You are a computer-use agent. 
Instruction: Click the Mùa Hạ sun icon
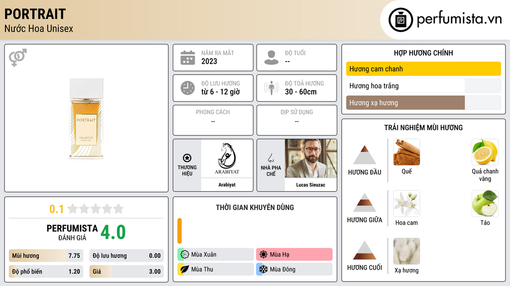point(263,255)
